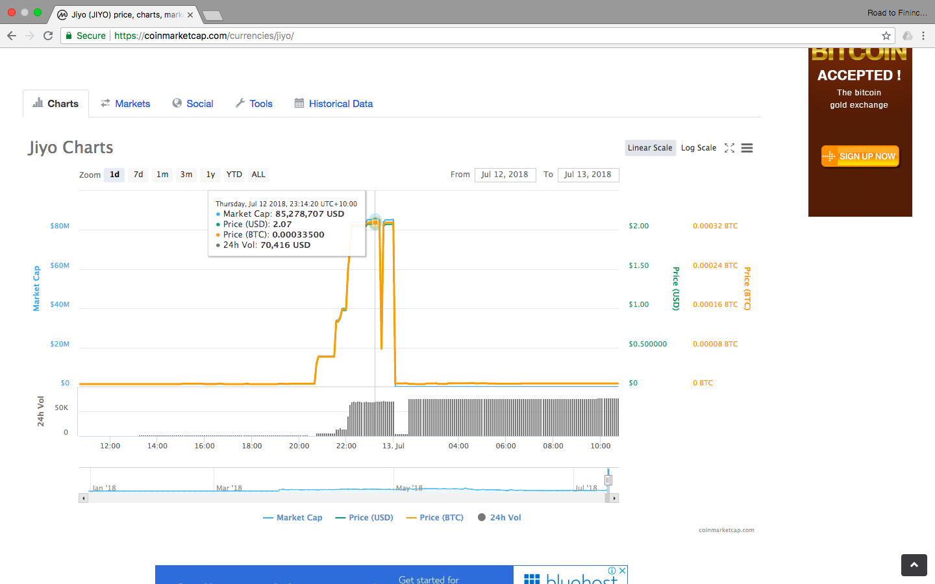The width and height of the screenshot is (935, 584).
Task: Click the SIGN UP NOW ad button
Action: pyautogui.click(x=860, y=156)
